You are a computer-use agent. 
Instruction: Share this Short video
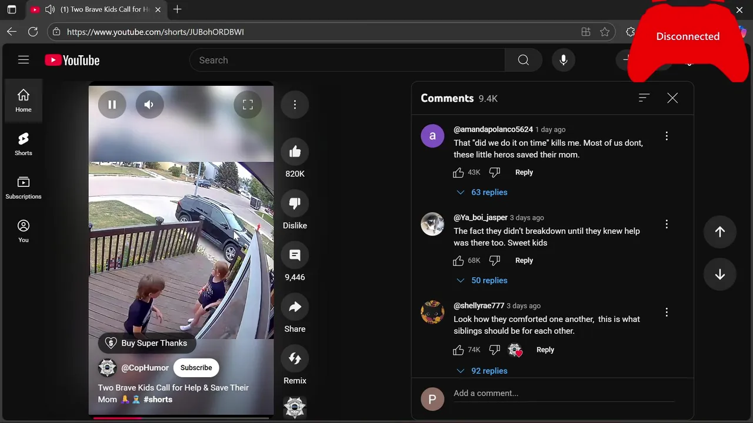pos(295,307)
